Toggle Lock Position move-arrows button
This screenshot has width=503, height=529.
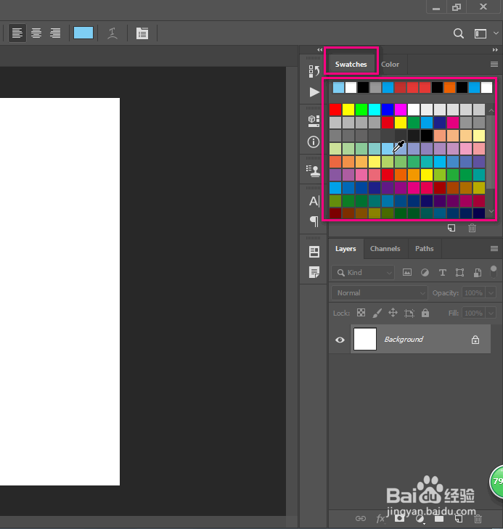click(393, 313)
